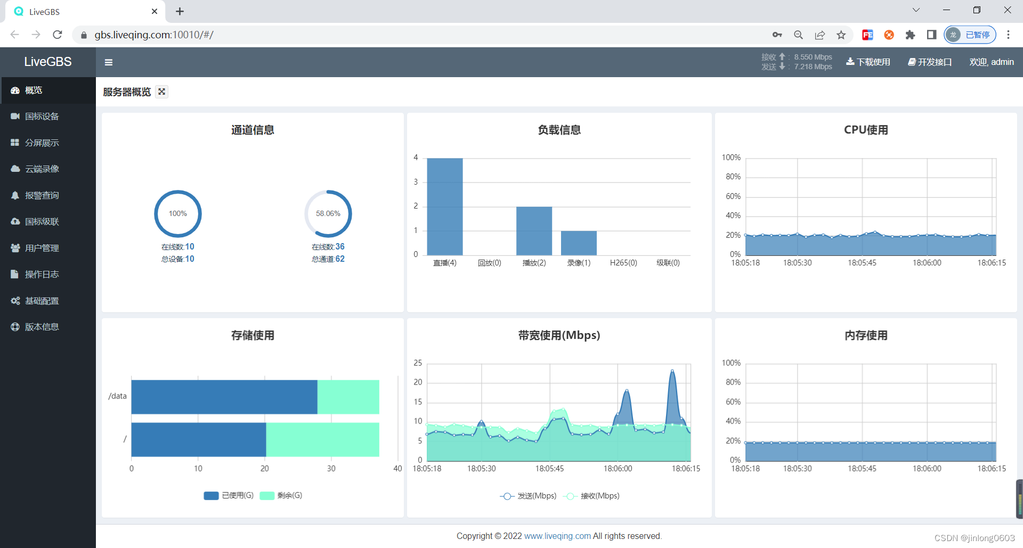
Task: Click the 总设备:10 text
Action: click(178, 259)
